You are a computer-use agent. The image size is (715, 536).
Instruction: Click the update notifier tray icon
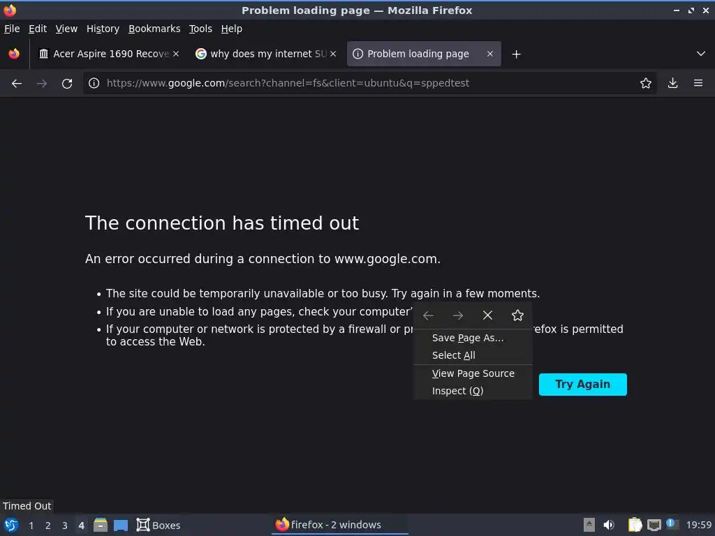point(672,523)
